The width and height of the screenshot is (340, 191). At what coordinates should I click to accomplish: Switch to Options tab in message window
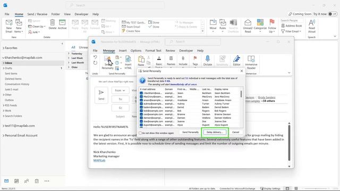click(x=136, y=50)
